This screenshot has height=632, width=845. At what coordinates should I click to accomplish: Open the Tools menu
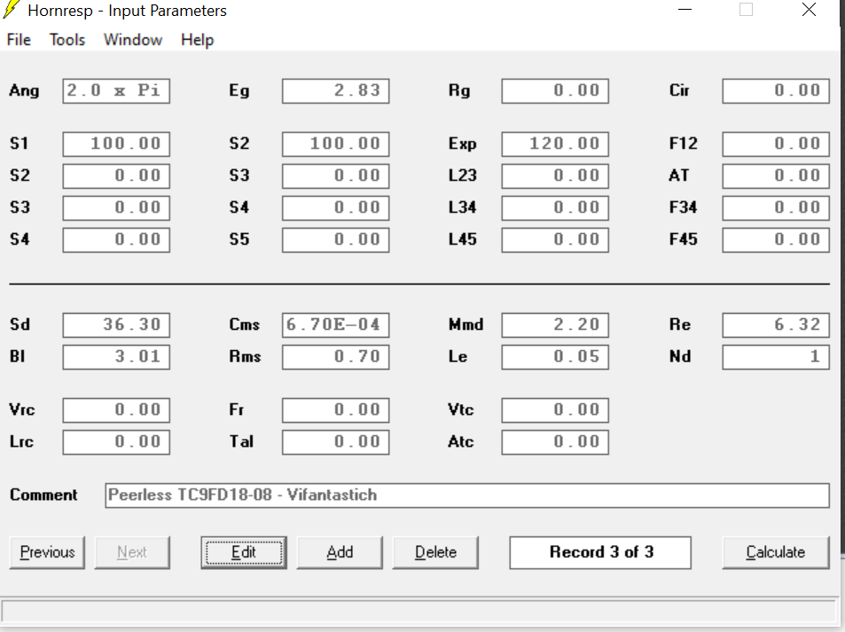click(x=67, y=40)
